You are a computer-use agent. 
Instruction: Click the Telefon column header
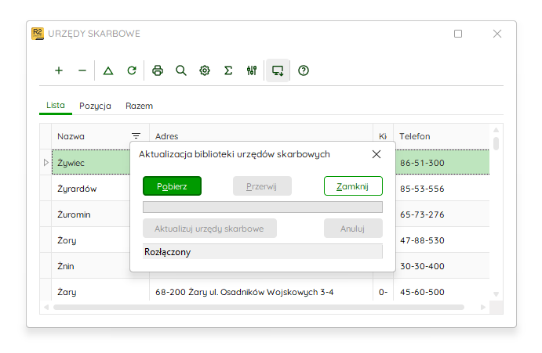(x=442, y=136)
